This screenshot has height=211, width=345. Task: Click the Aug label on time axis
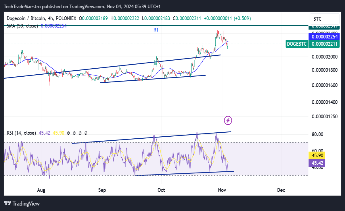[41, 190]
